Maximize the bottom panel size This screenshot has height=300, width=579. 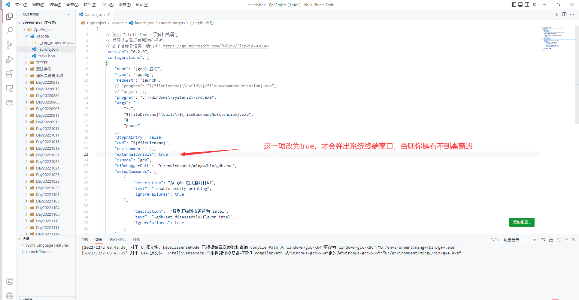567,240
